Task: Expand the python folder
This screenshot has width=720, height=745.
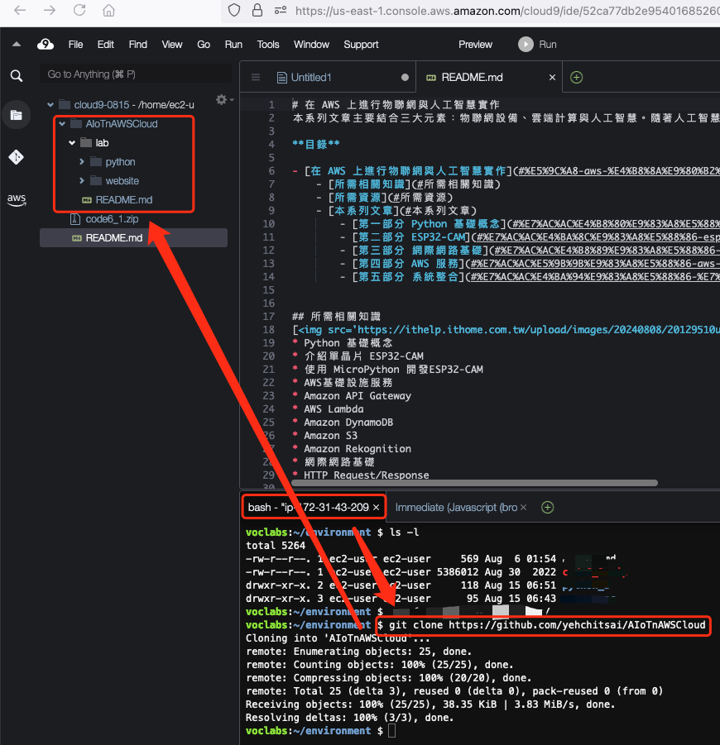Action: 82,161
